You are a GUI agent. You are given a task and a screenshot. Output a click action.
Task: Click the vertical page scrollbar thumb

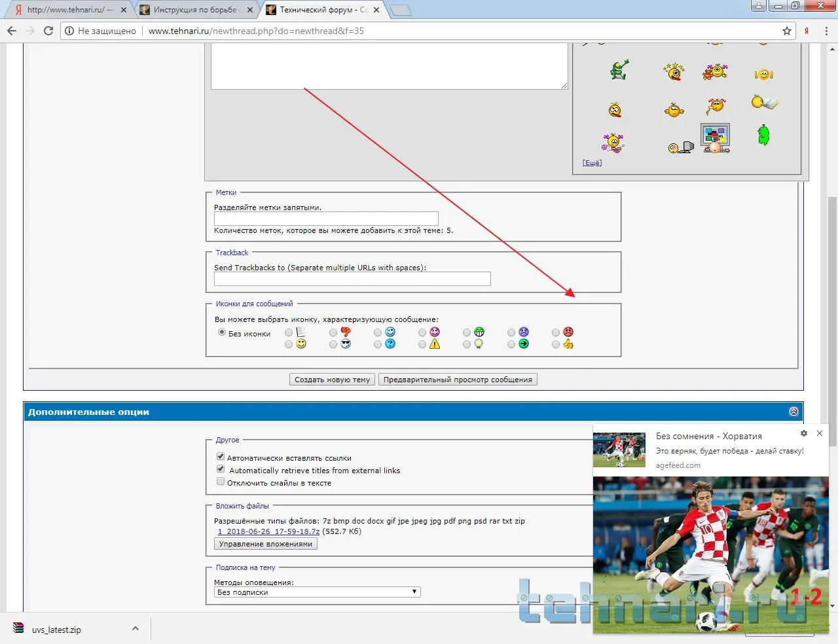coord(833,321)
